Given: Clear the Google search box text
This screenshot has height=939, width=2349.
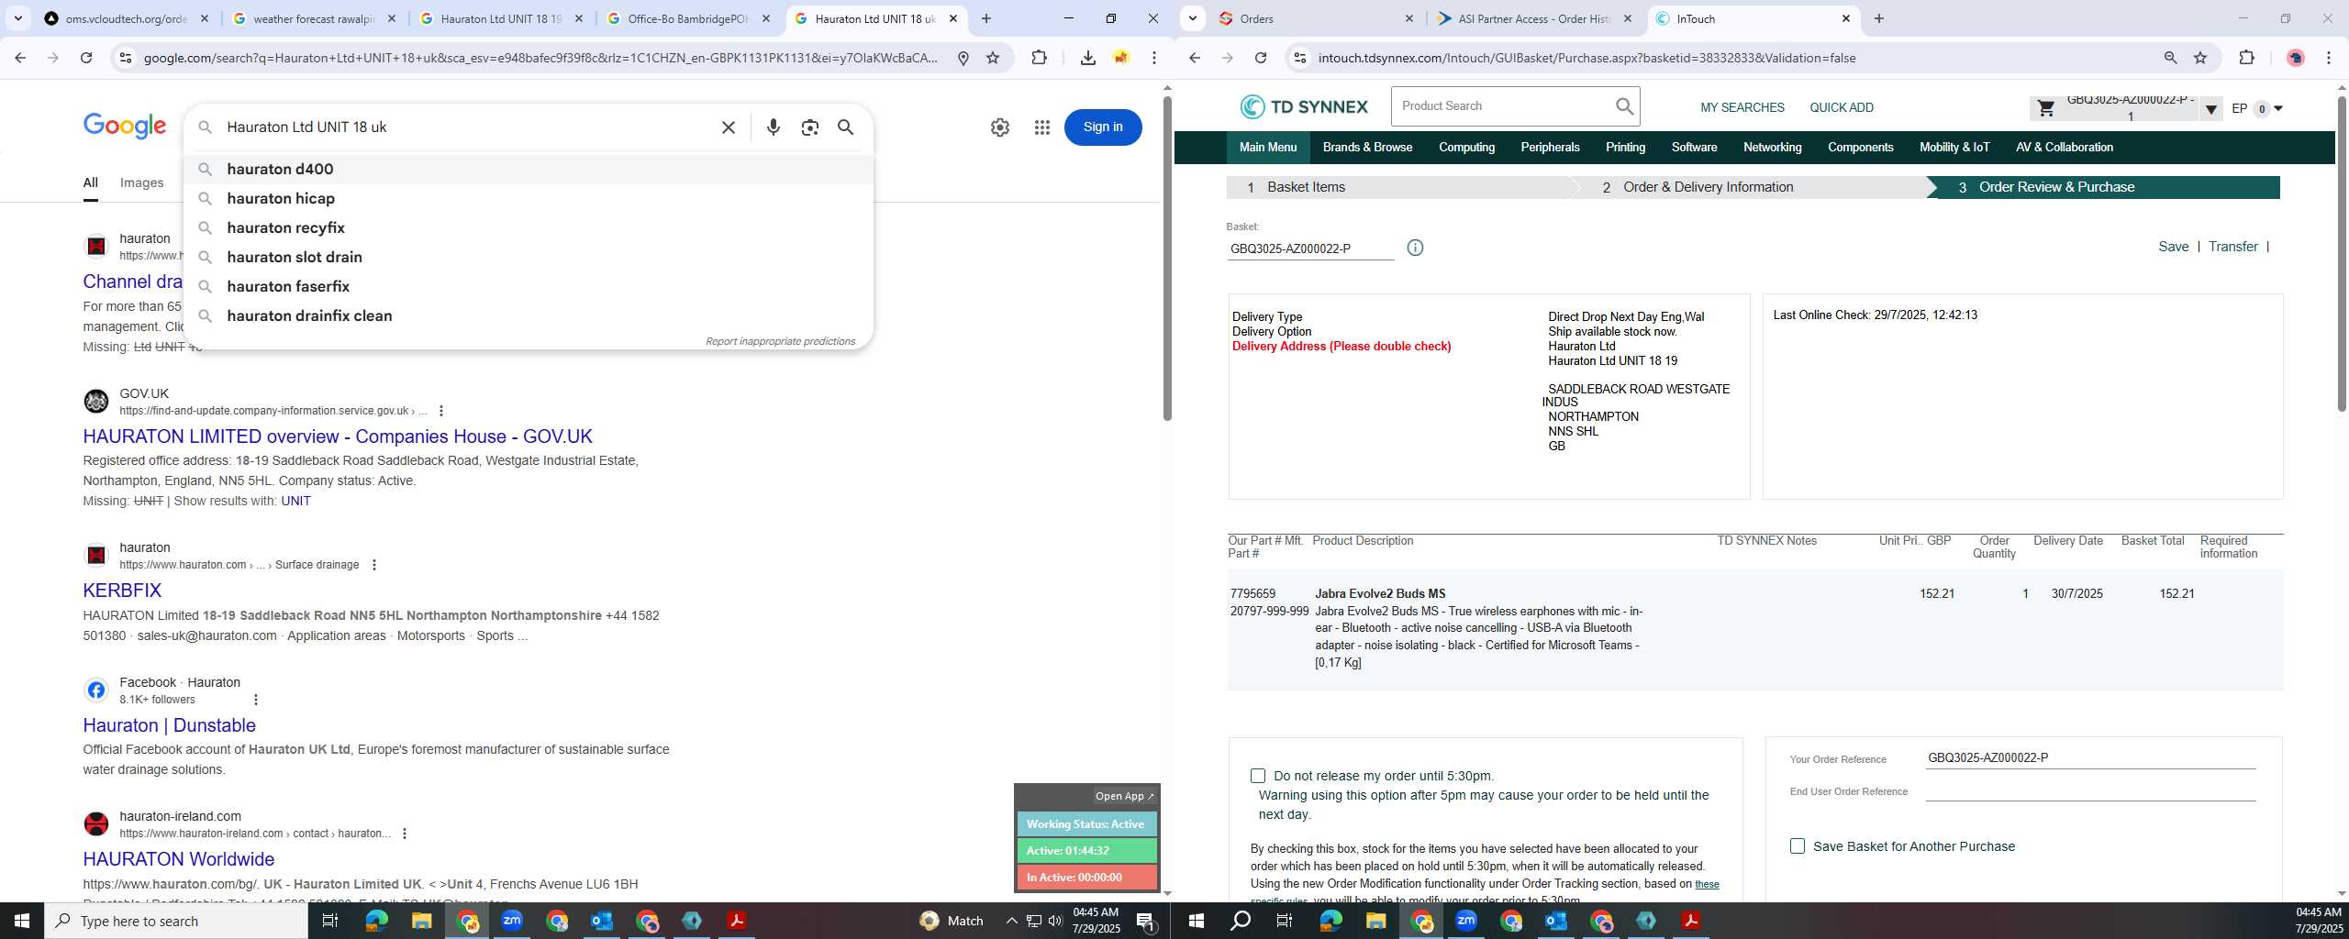Looking at the screenshot, I should 728,127.
